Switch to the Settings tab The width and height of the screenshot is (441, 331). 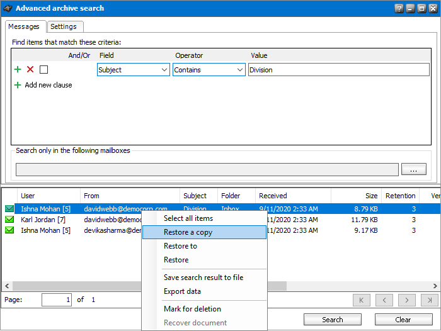pyautogui.click(x=64, y=26)
